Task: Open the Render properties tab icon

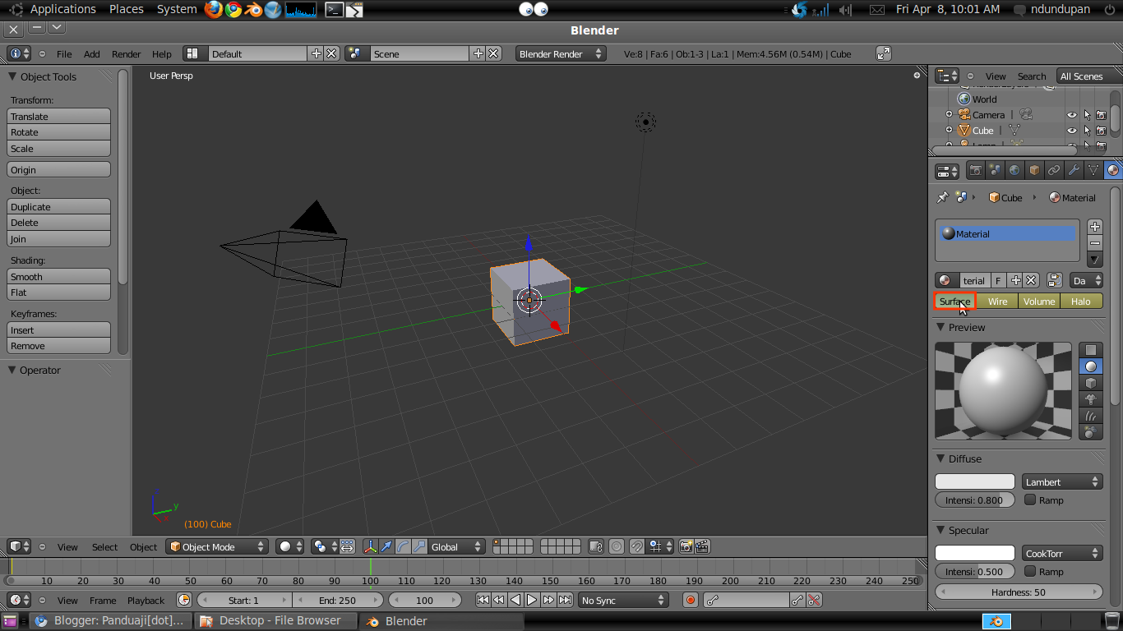Action: [x=976, y=171]
